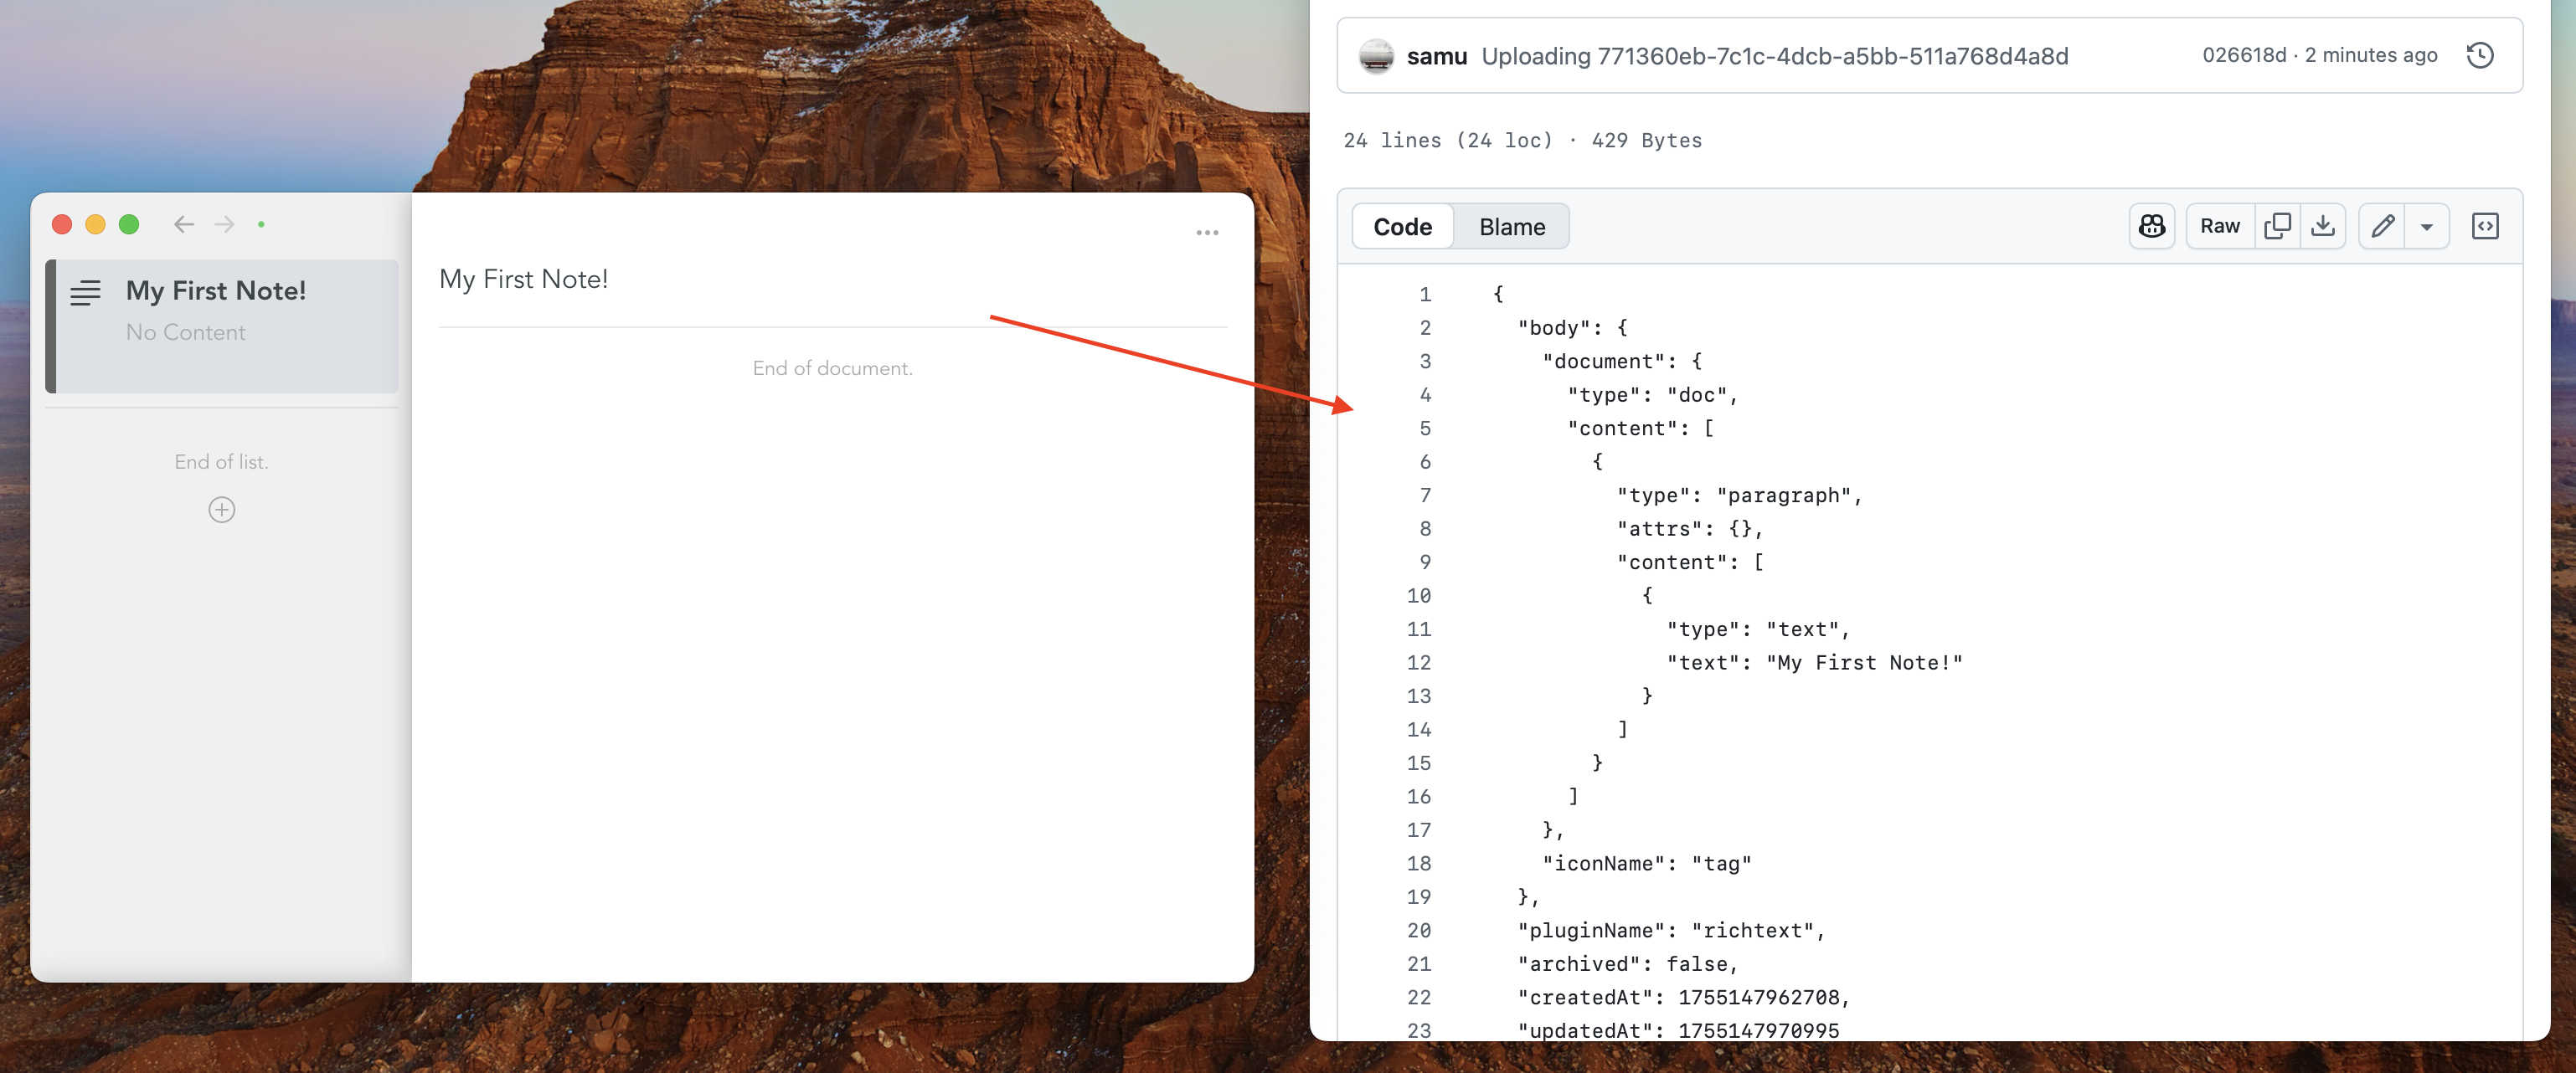The height and width of the screenshot is (1073, 2576).
Task: Open commit history clock icon
Action: click(x=2479, y=56)
